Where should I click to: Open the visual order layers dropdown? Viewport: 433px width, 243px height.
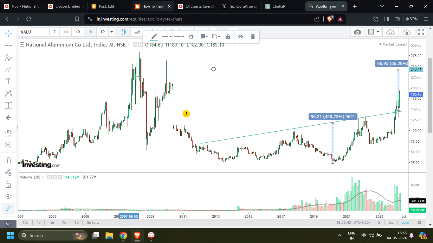pyautogui.click(x=204, y=37)
